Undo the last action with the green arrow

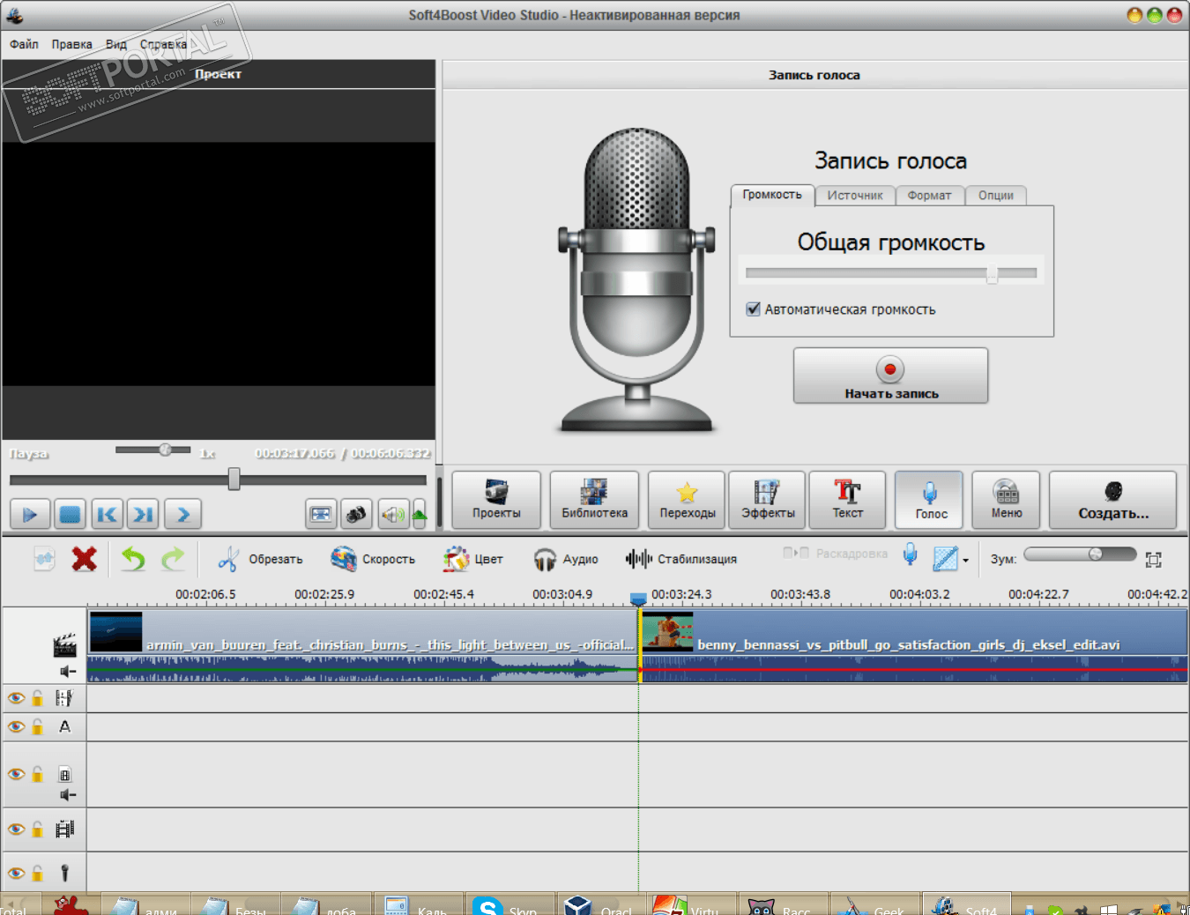tap(133, 558)
